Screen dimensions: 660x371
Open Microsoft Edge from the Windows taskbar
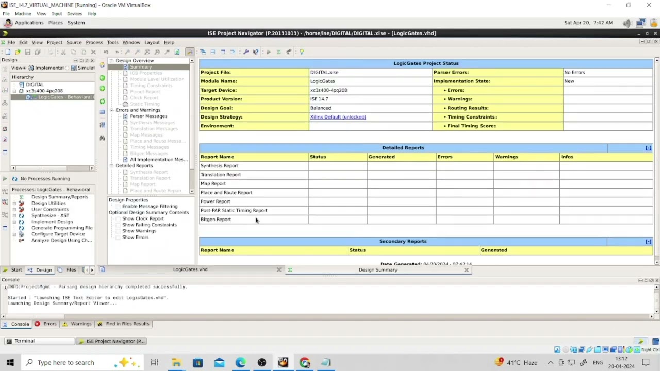241,363
